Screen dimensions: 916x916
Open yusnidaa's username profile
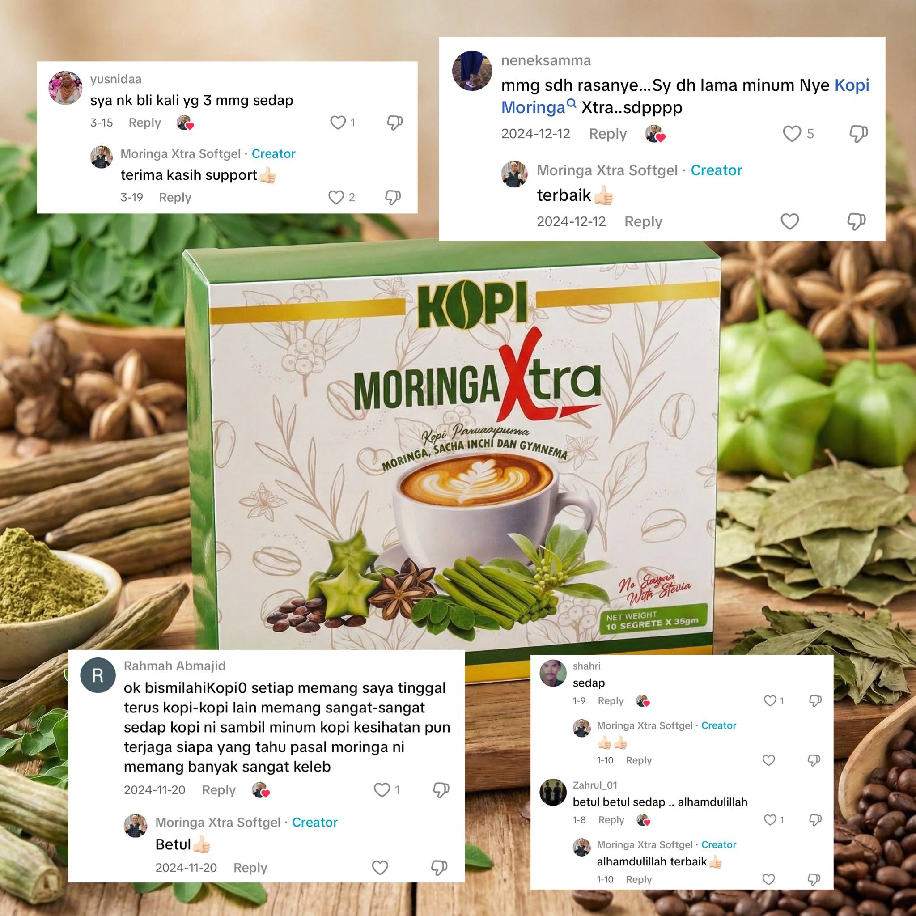116,79
